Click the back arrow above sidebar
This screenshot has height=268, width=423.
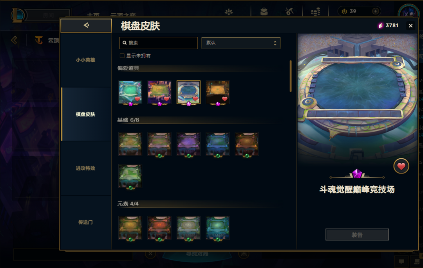(86, 25)
